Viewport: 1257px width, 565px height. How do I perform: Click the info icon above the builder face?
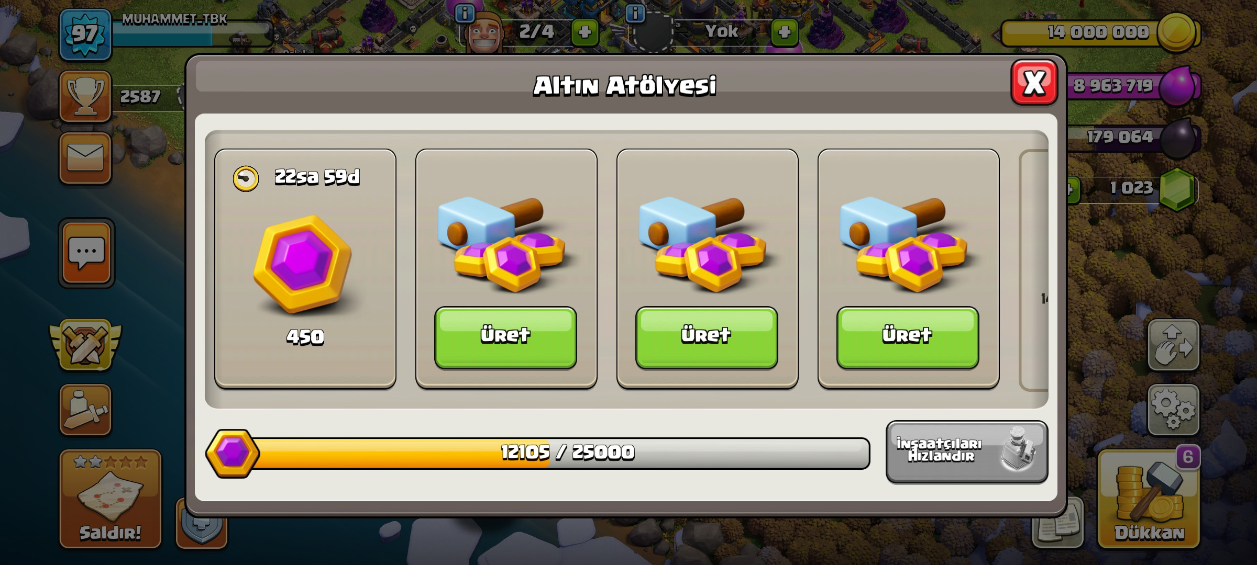(x=465, y=13)
